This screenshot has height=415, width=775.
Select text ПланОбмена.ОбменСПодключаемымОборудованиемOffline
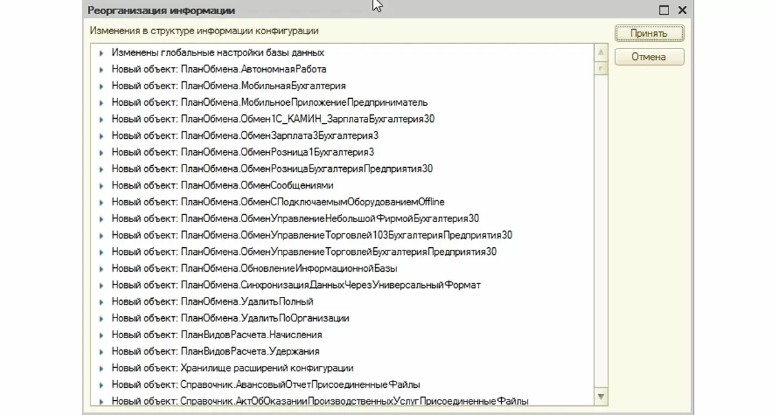coord(313,202)
